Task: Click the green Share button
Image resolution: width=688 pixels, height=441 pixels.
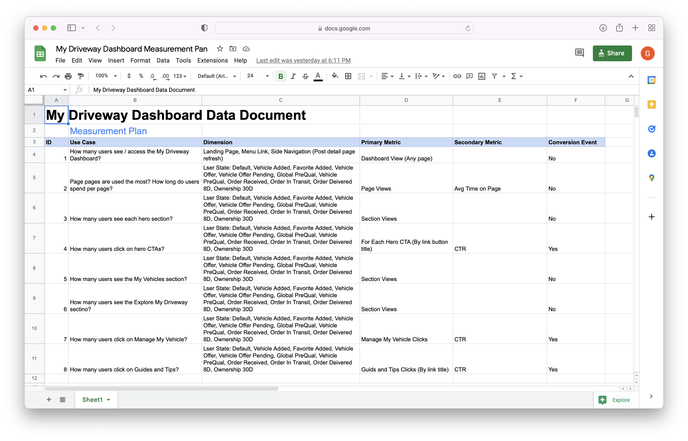Action: (x=612, y=53)
